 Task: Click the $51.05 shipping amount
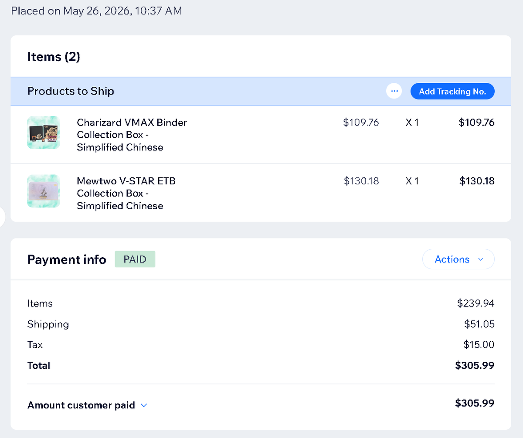[x=479, y=324]
